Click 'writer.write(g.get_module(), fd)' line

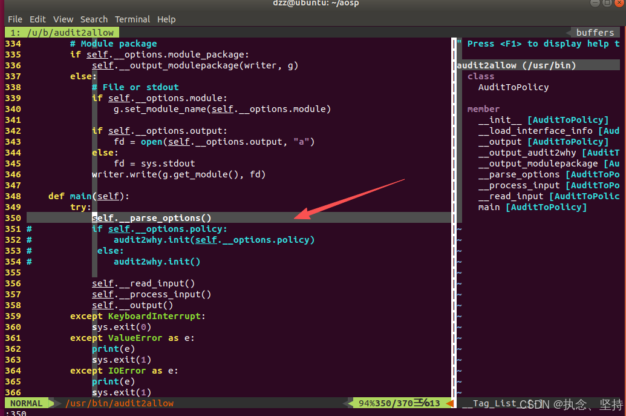pyautogui.click(x=179, y=174)
